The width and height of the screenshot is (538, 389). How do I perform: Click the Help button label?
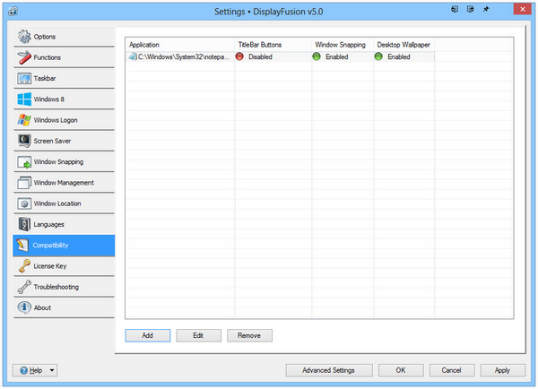(x=36, y=370)
